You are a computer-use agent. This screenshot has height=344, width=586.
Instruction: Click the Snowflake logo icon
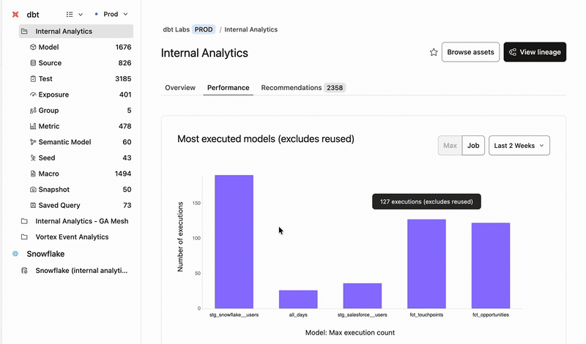(15, 254)
